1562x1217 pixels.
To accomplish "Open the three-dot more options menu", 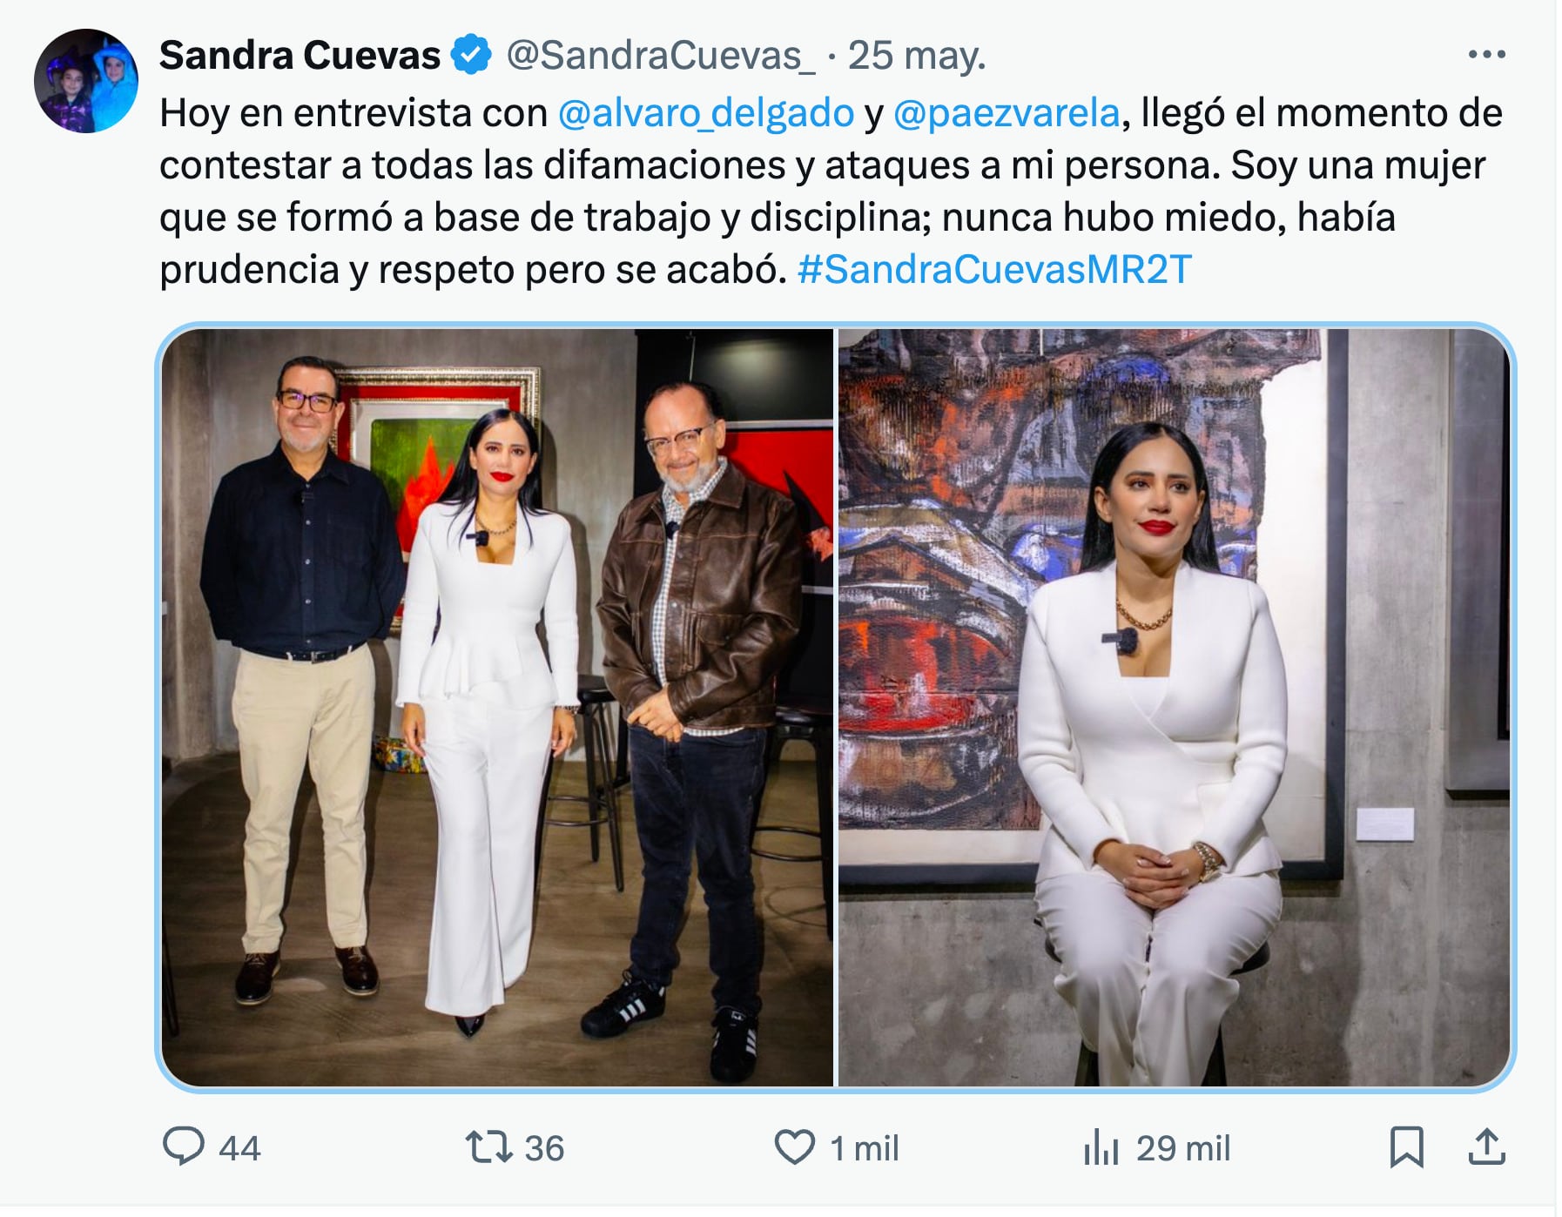I will coord(1487,54).
